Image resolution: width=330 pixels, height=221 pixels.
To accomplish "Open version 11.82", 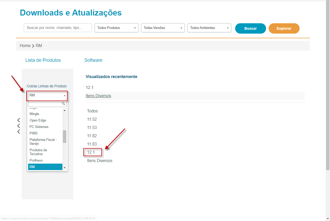I will (x=92, y=136).
